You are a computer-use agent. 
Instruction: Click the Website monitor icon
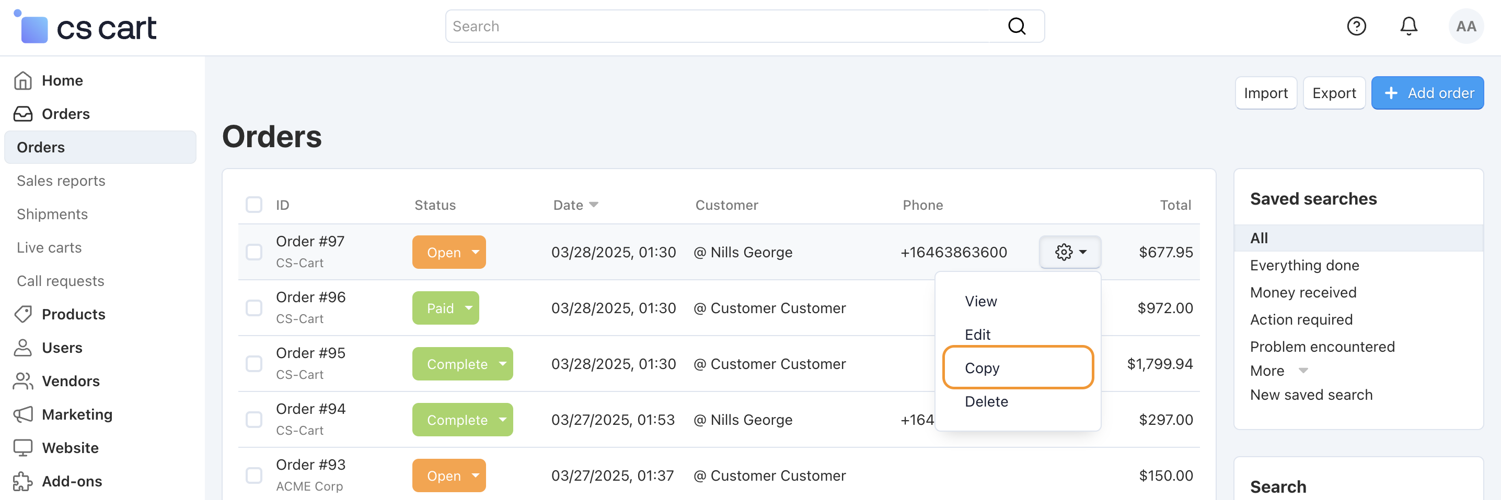[22, 448]
